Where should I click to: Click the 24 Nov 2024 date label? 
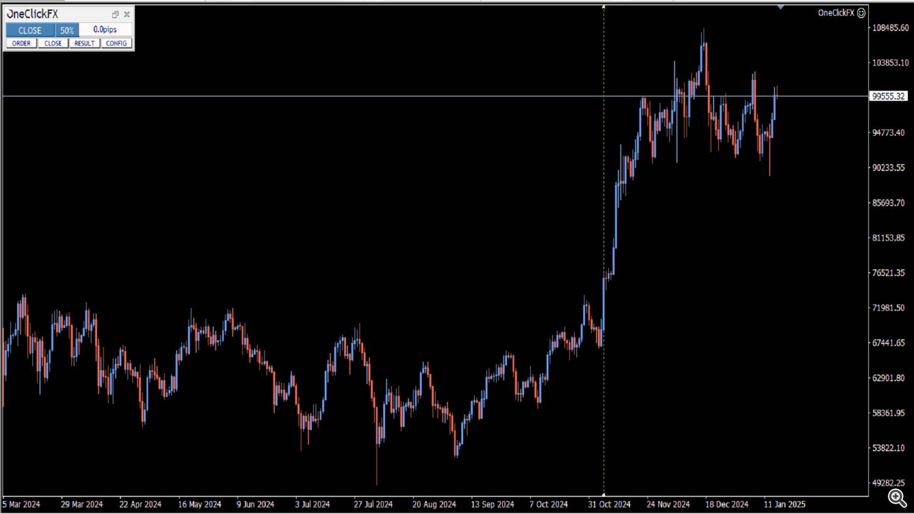[668, 504]
